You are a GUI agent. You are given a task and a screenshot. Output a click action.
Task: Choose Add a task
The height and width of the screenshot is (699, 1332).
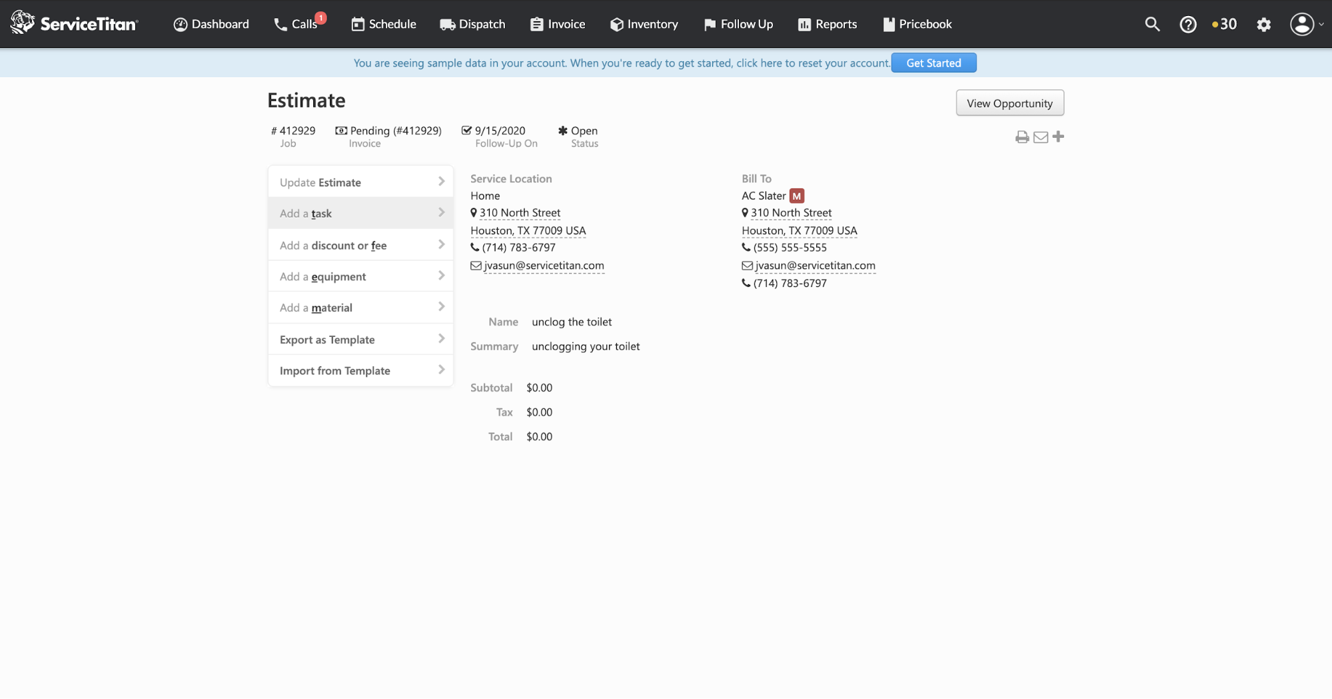tap(360, 213)
